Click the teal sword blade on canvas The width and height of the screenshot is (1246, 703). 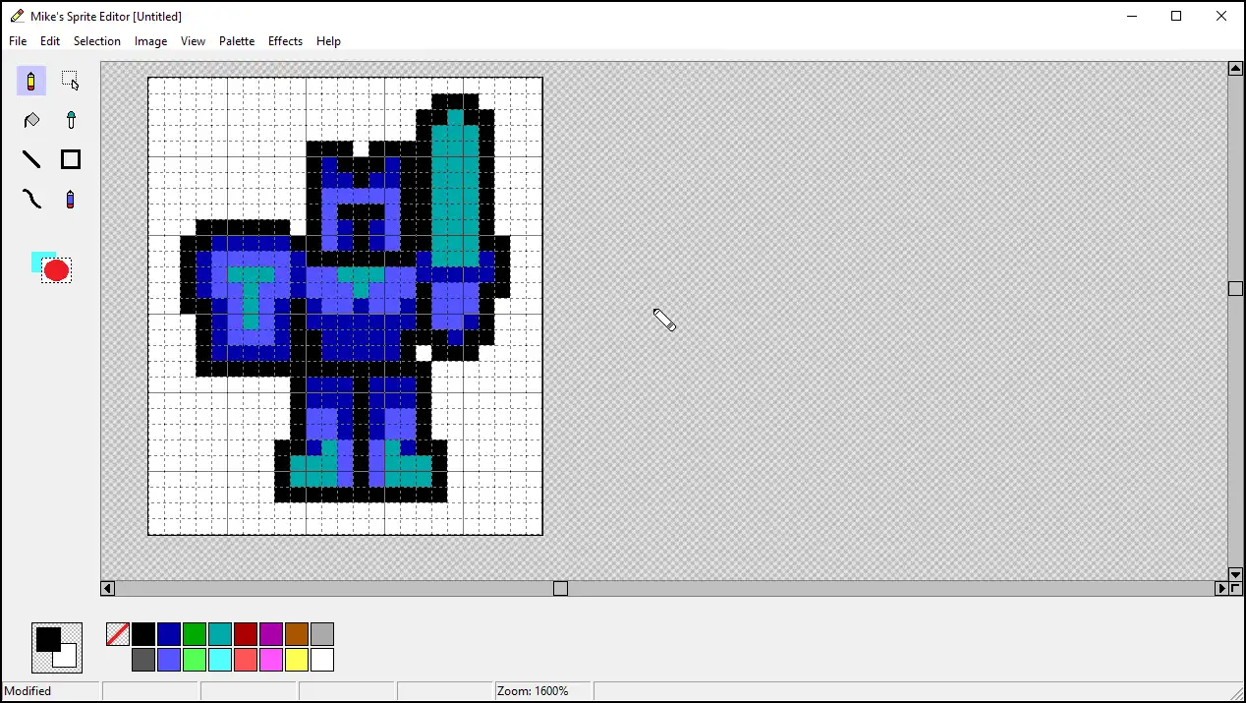click(x=455, y=188)
